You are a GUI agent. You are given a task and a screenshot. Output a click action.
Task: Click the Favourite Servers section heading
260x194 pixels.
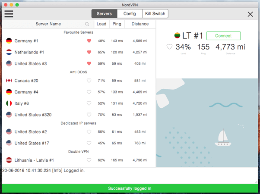78,32
